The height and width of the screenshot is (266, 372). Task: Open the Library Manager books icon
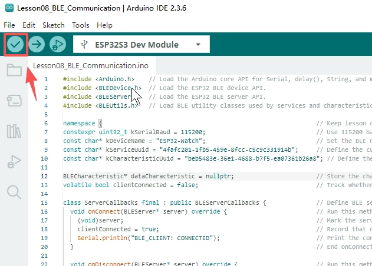(x=14, y=131)
